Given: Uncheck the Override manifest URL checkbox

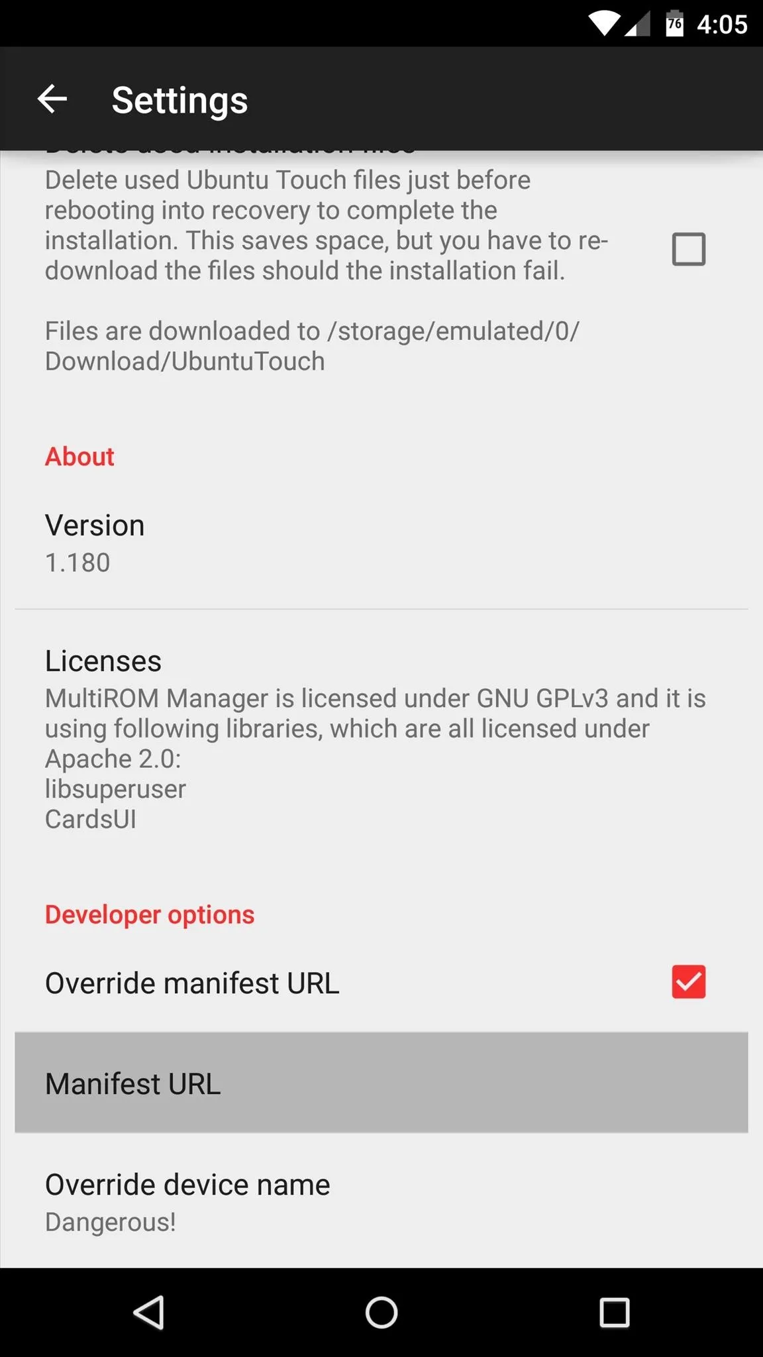Looking at the screenshot, I should [689, 981].
